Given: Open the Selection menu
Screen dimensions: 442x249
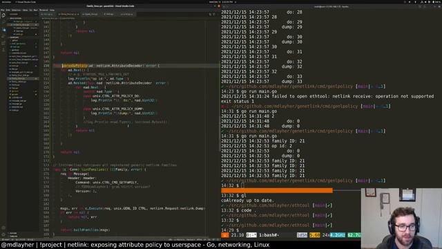Looking at the screenshot, I should pos(16,10).
